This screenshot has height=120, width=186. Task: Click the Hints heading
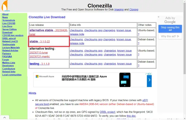pos(32,93)
